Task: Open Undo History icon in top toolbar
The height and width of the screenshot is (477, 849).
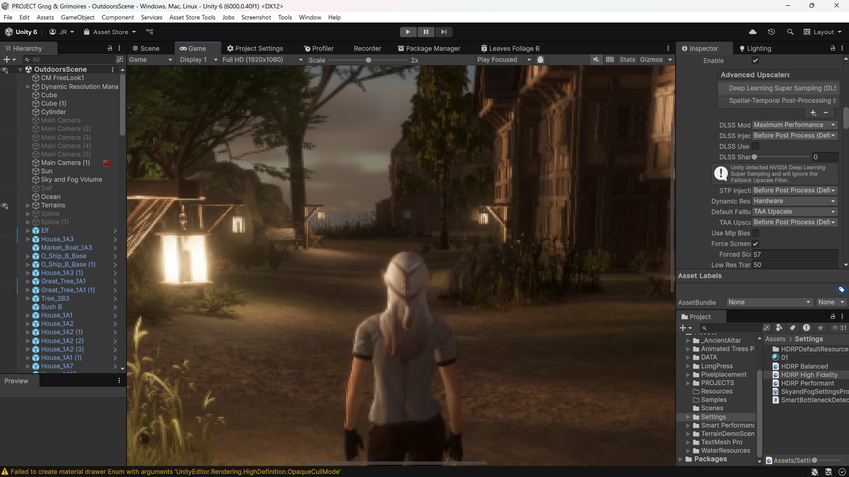Action: (x=772, y=31)
